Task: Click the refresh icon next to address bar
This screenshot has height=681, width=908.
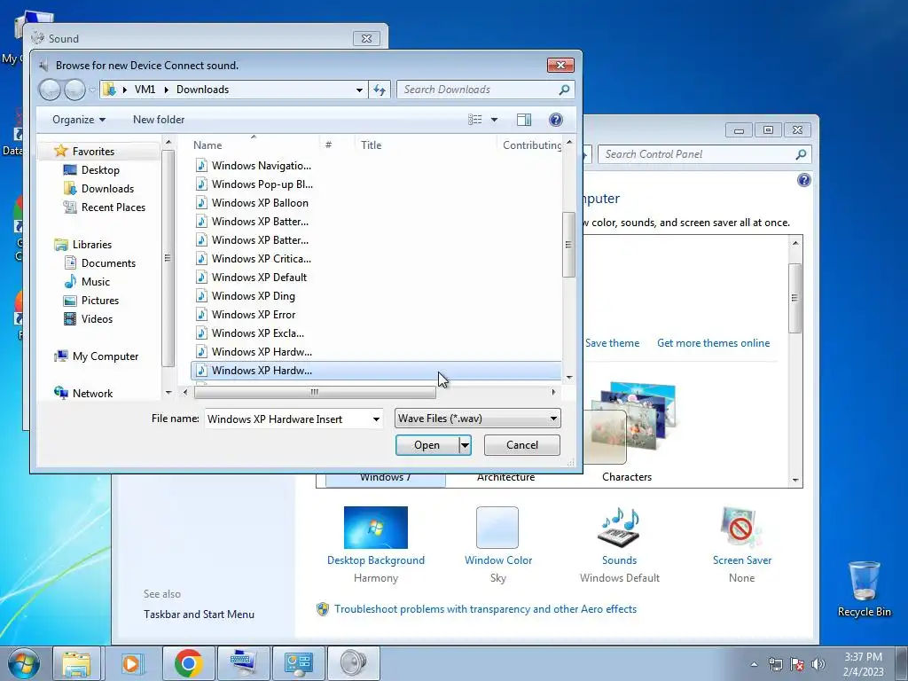Action: [380, 90]
